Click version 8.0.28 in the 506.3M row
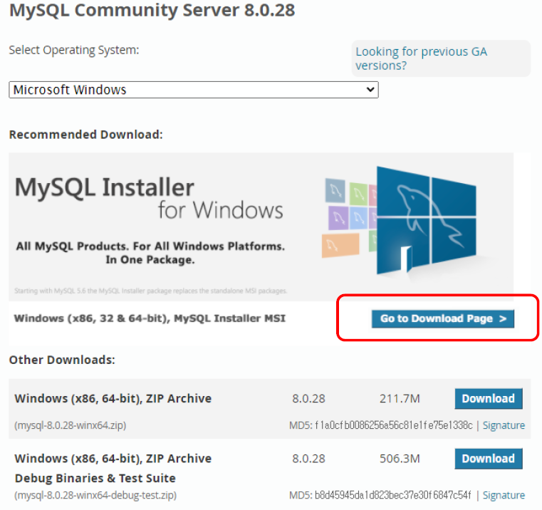The width and height of the screenshot is (542, 510). 308,459
